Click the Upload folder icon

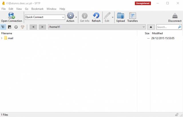[121, 15]
